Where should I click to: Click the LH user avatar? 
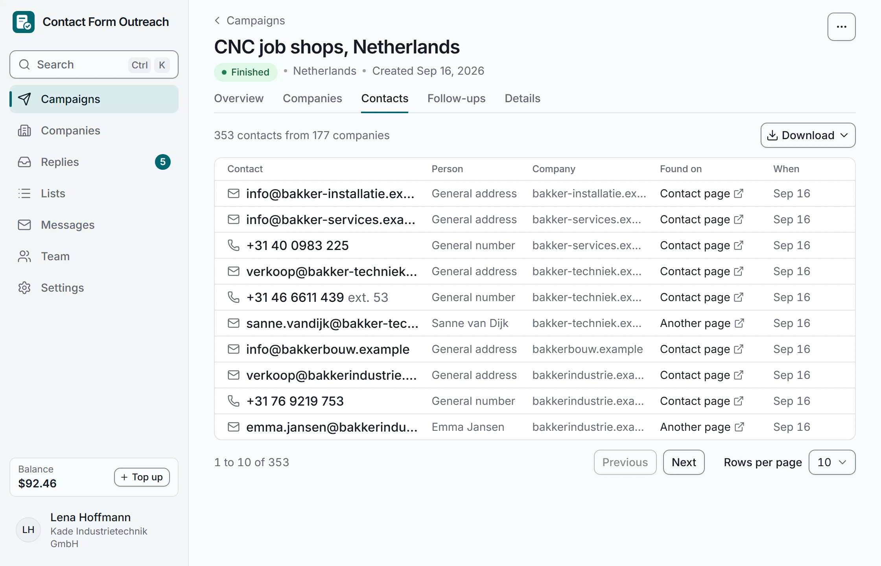click(28, 530)
